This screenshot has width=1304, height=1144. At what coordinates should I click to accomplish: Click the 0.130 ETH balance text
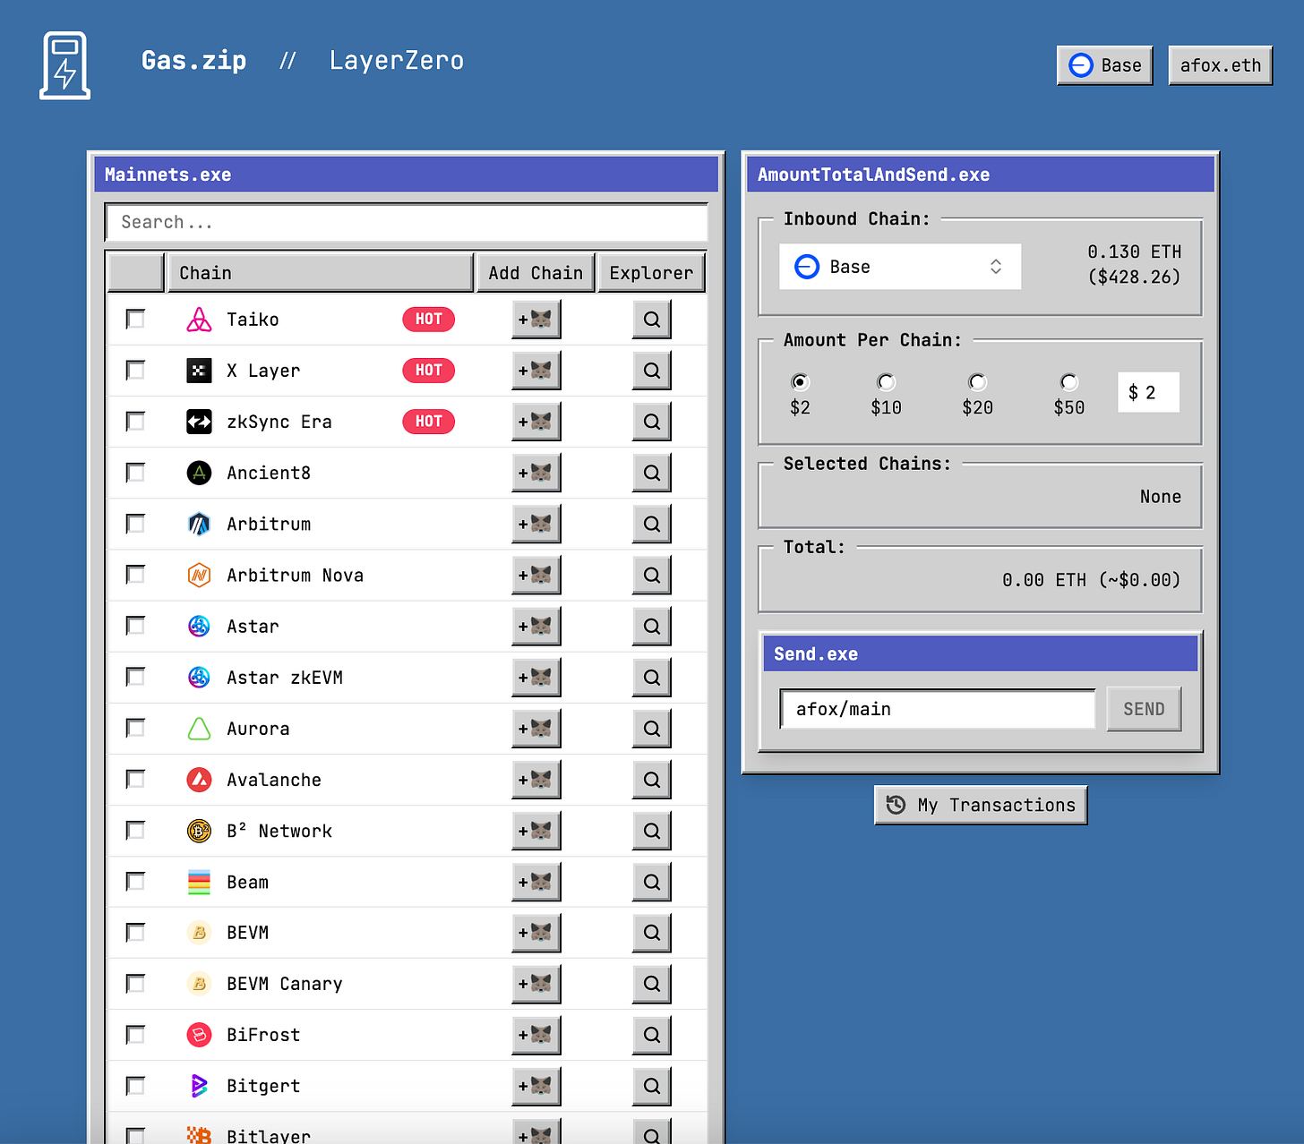(1134, 252)
